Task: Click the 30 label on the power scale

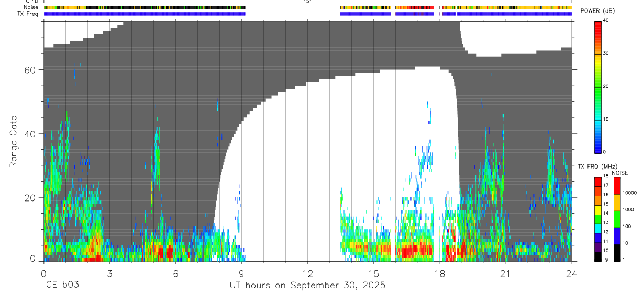Action: point(606,53)
